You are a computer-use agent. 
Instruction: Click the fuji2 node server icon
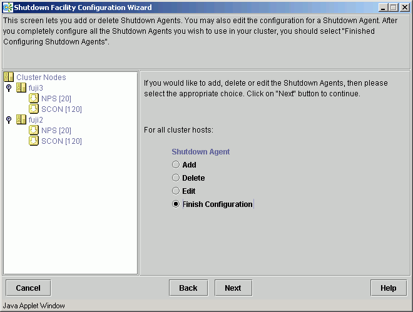click(21, 119)
